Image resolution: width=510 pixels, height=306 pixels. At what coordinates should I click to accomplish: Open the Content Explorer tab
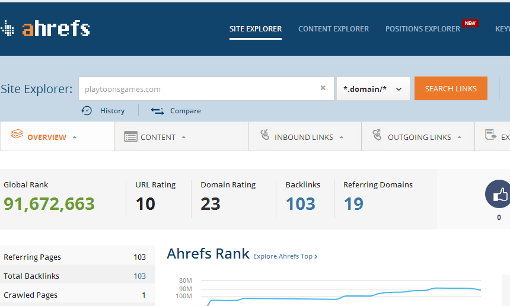(333, 28)
